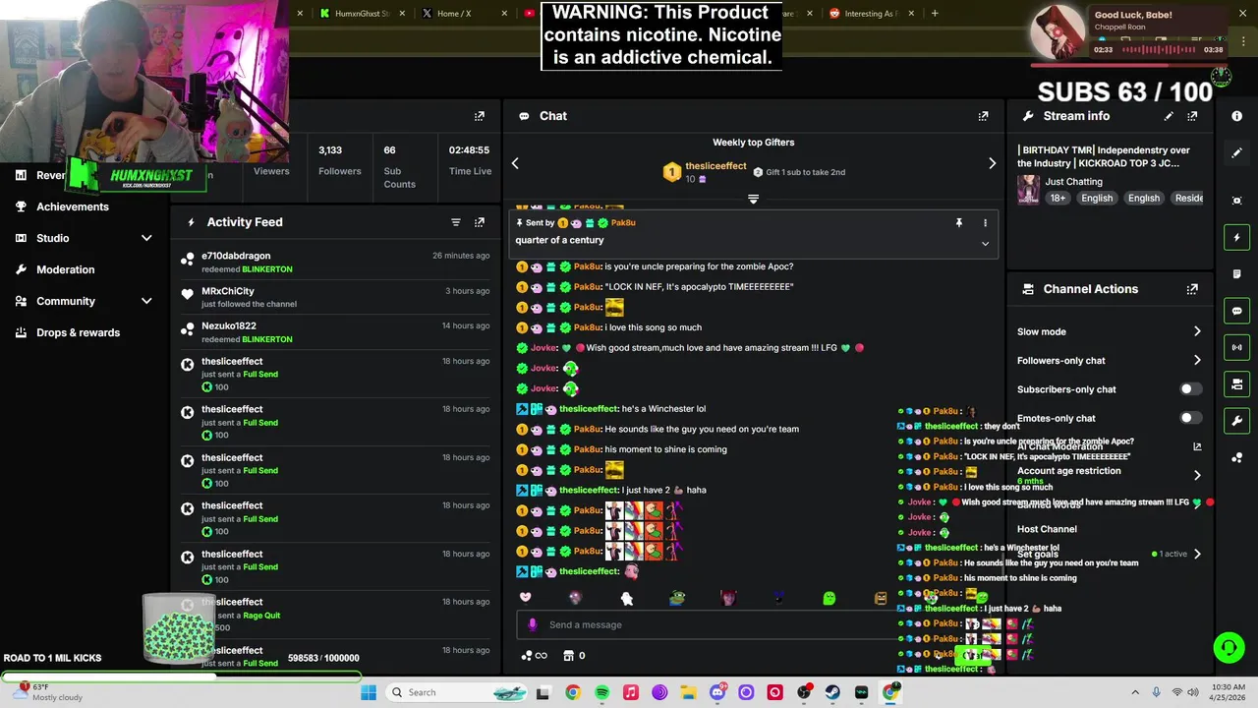Click the green headset support button
This screenshot has width=1258, height=708.
pyautogui.click(x=1229, y=647)
